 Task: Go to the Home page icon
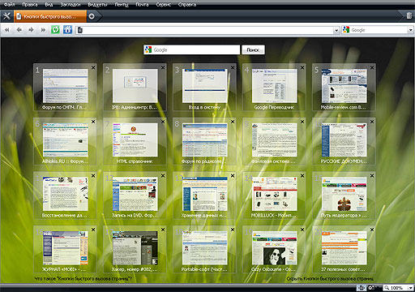tap(67, 30)
